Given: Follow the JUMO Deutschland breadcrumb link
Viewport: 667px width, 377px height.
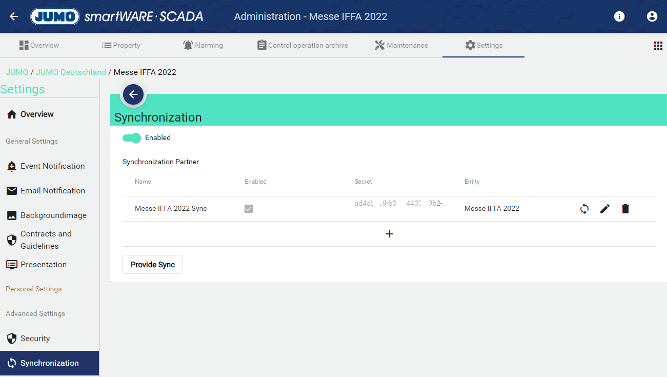Looking at the screenshot, I should (x=71, y=72).
